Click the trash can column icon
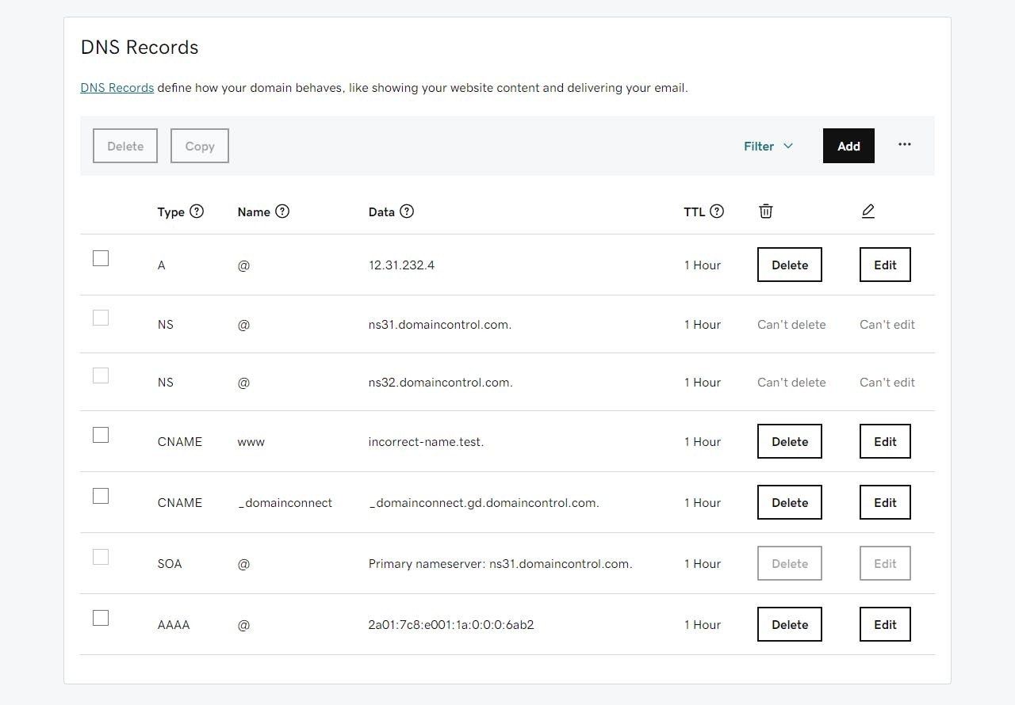Viewport: 1015px width, 705px height. 765,211
